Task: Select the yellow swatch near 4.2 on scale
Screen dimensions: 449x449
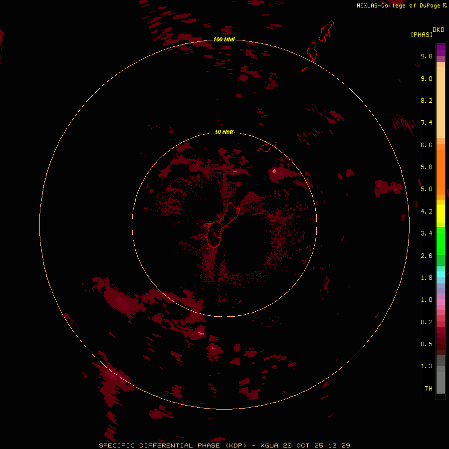Action: coord(441,212)
